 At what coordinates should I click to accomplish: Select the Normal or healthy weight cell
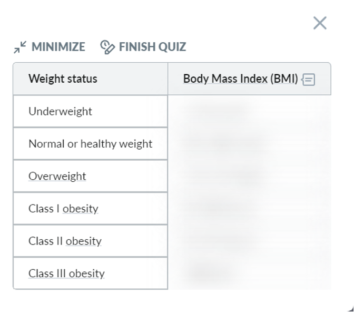pos(90,144)
